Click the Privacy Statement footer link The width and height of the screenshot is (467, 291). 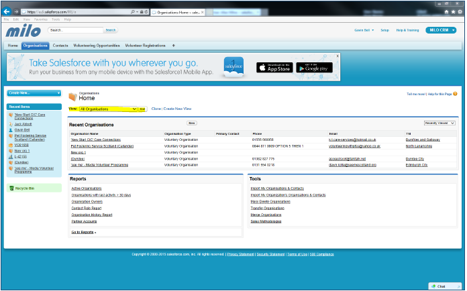(x=241, y=254)
